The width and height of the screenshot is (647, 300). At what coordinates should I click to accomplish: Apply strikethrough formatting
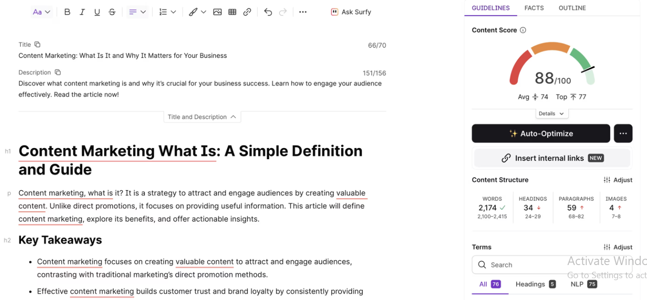click(x=112, y=12)
